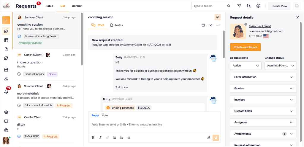
Task: Expand the Request information section
Action: (x=264, y=144)
